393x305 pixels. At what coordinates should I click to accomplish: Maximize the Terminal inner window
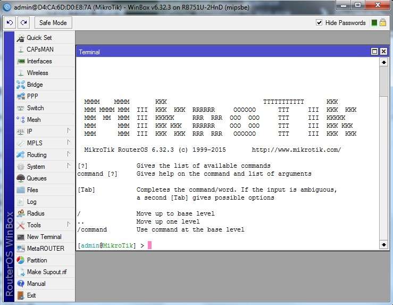click(x=374, y=52)
